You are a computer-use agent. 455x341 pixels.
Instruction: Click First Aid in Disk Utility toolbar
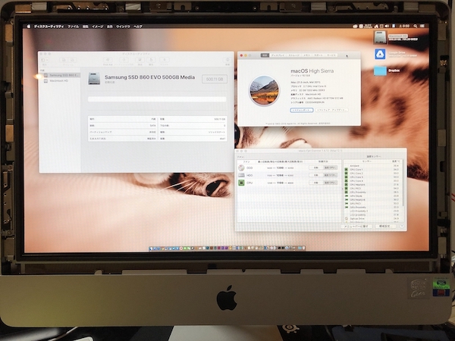(108, 61)
